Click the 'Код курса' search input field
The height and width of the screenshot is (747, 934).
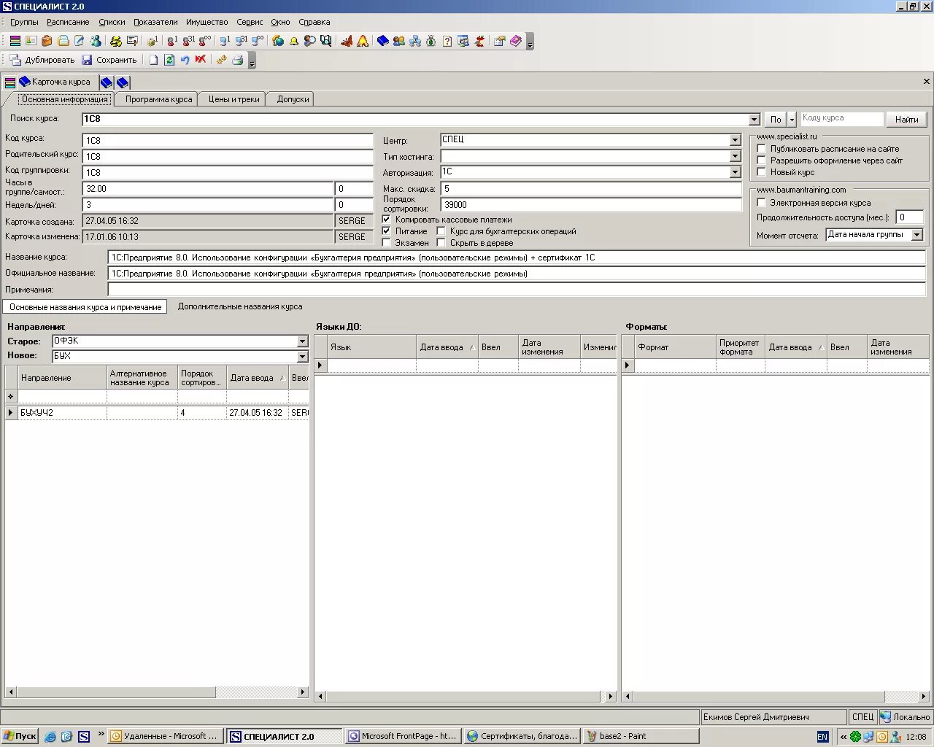[842, 119]
